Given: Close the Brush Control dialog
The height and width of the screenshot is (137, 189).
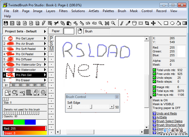Looking at the screenshot, I should click(117, 97).
